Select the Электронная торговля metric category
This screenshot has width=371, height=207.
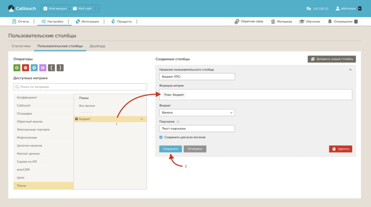(x=43, y=129)
